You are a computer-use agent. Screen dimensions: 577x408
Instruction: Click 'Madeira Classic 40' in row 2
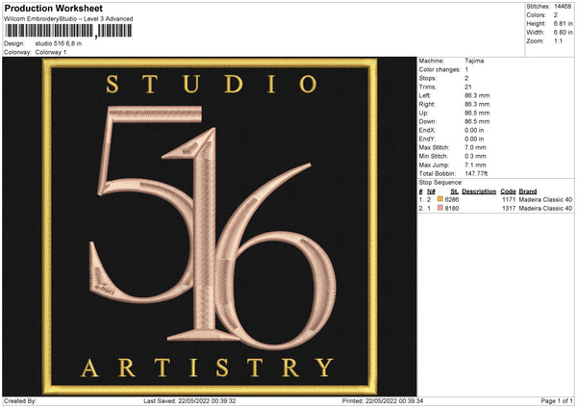pos(545,209)
